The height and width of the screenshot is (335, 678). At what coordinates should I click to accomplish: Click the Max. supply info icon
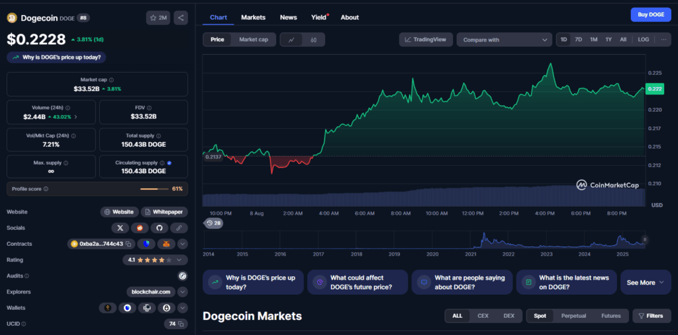click(66, 163)
